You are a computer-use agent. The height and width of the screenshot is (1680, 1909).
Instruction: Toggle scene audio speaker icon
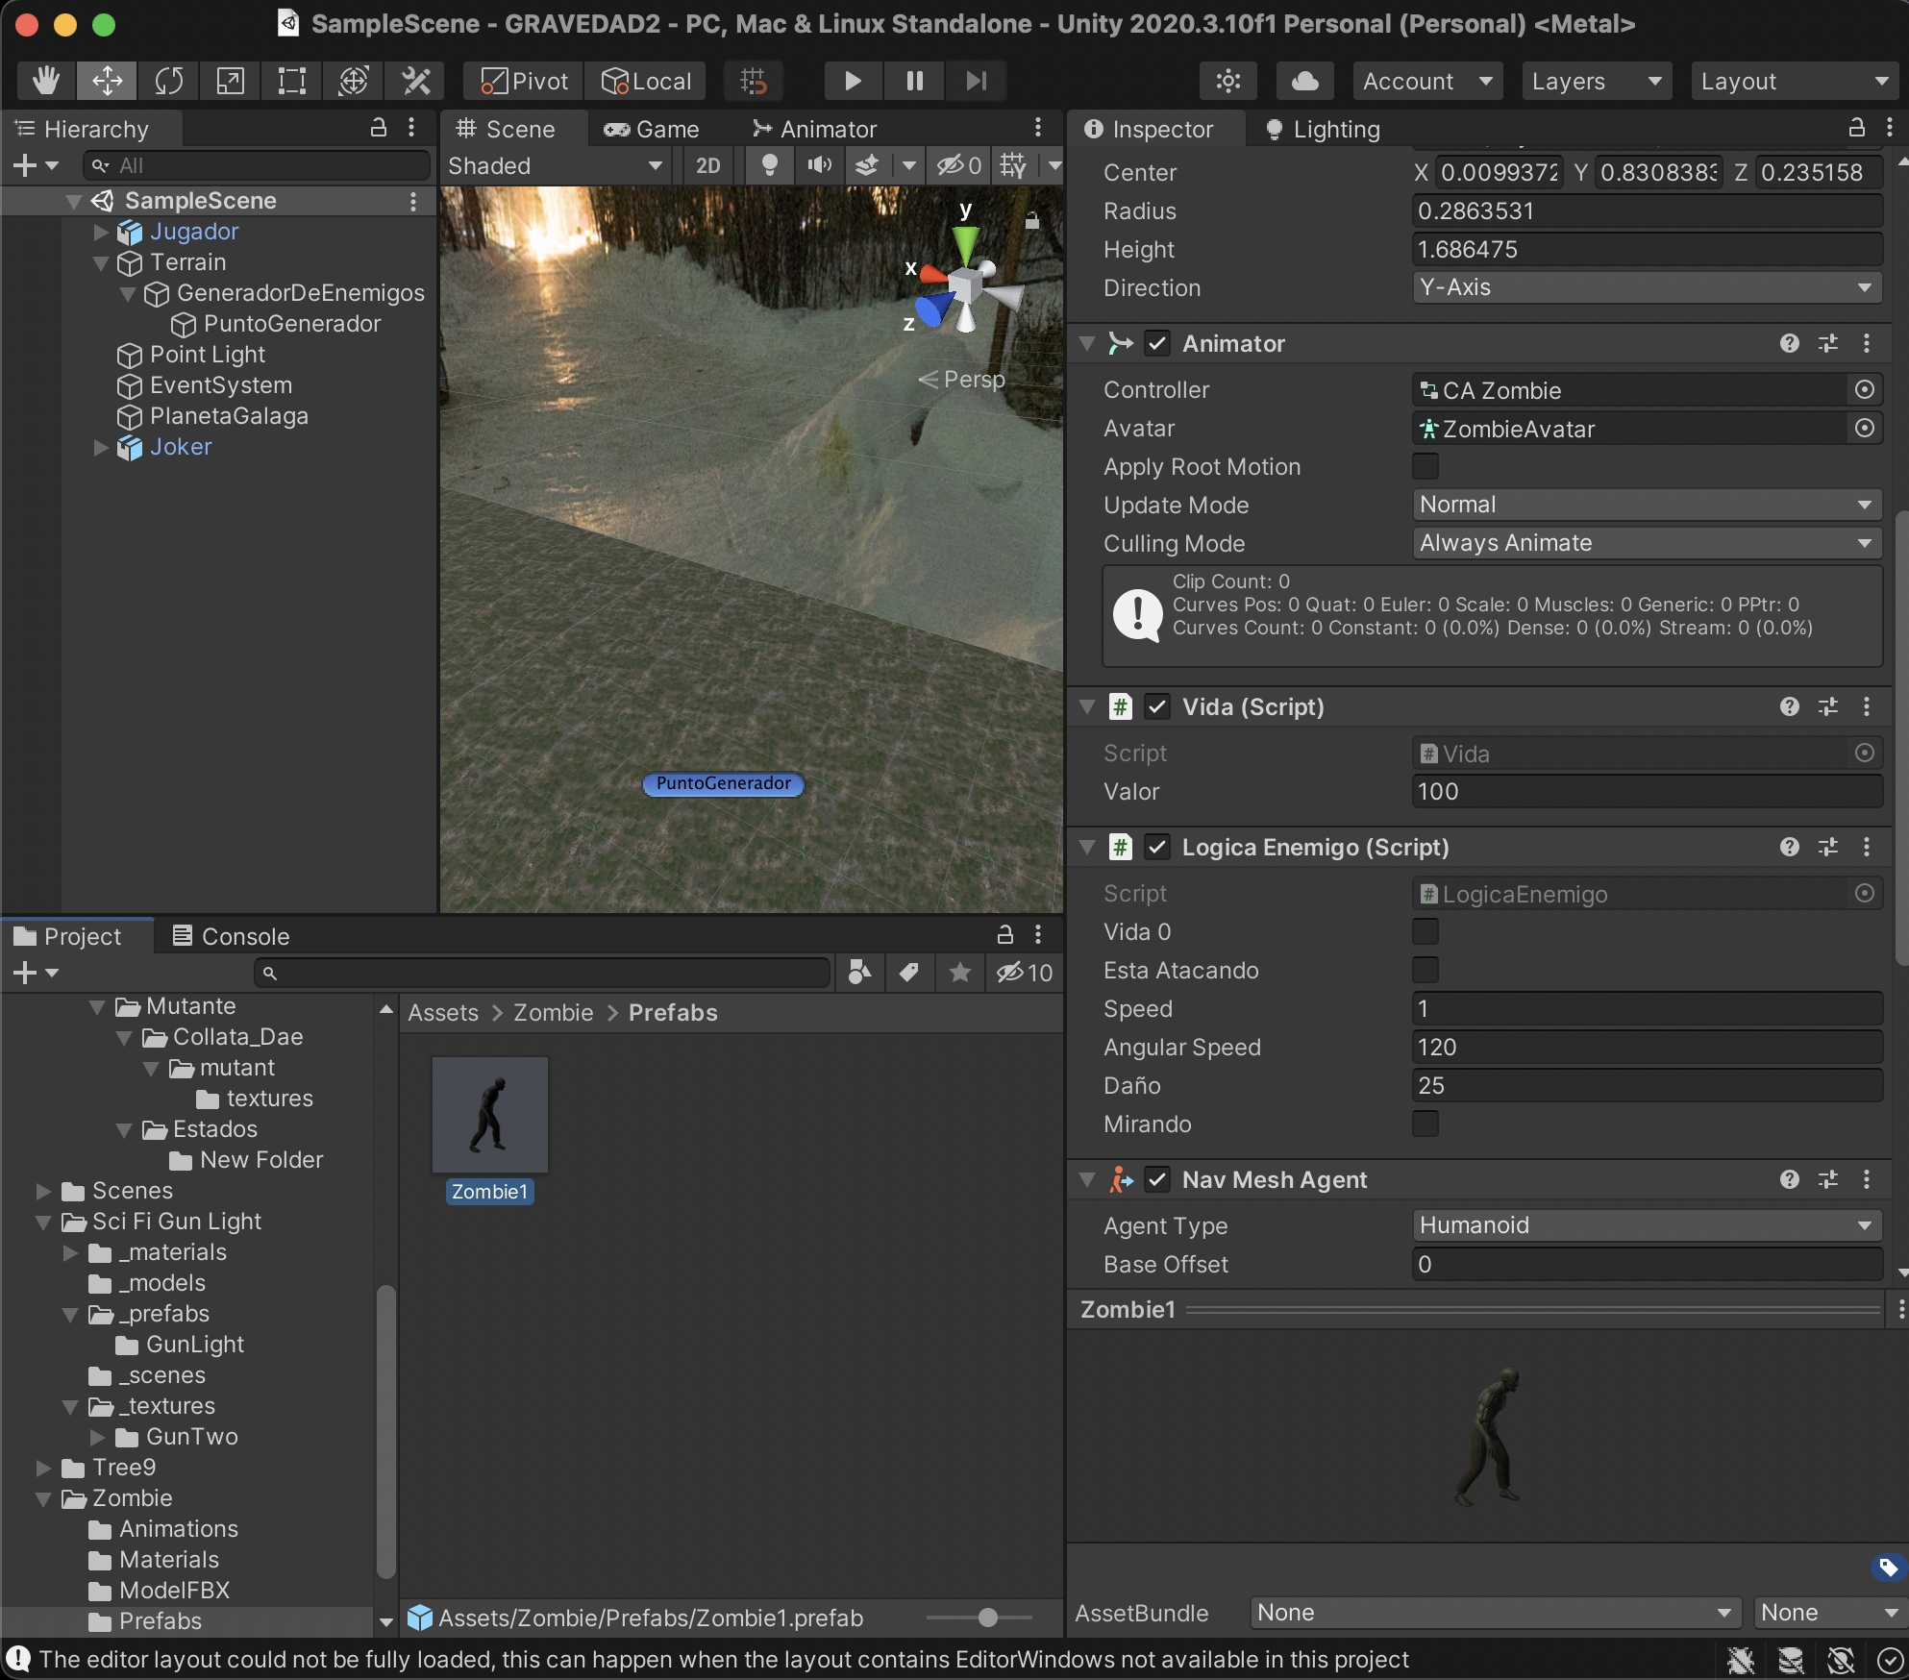point(819,165)
